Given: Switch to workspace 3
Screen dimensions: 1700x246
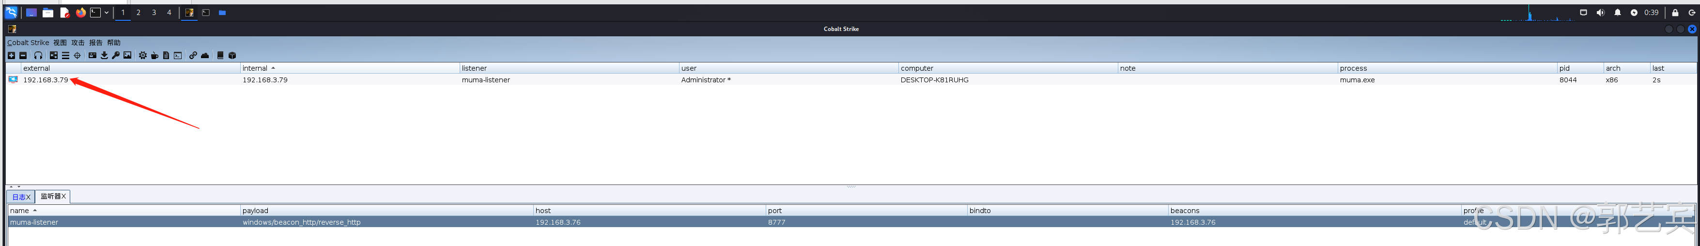Looking at the screenshot, I should (x=154, y=13).
